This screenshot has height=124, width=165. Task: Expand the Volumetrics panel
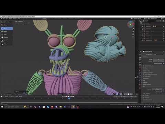coord(145,78)
